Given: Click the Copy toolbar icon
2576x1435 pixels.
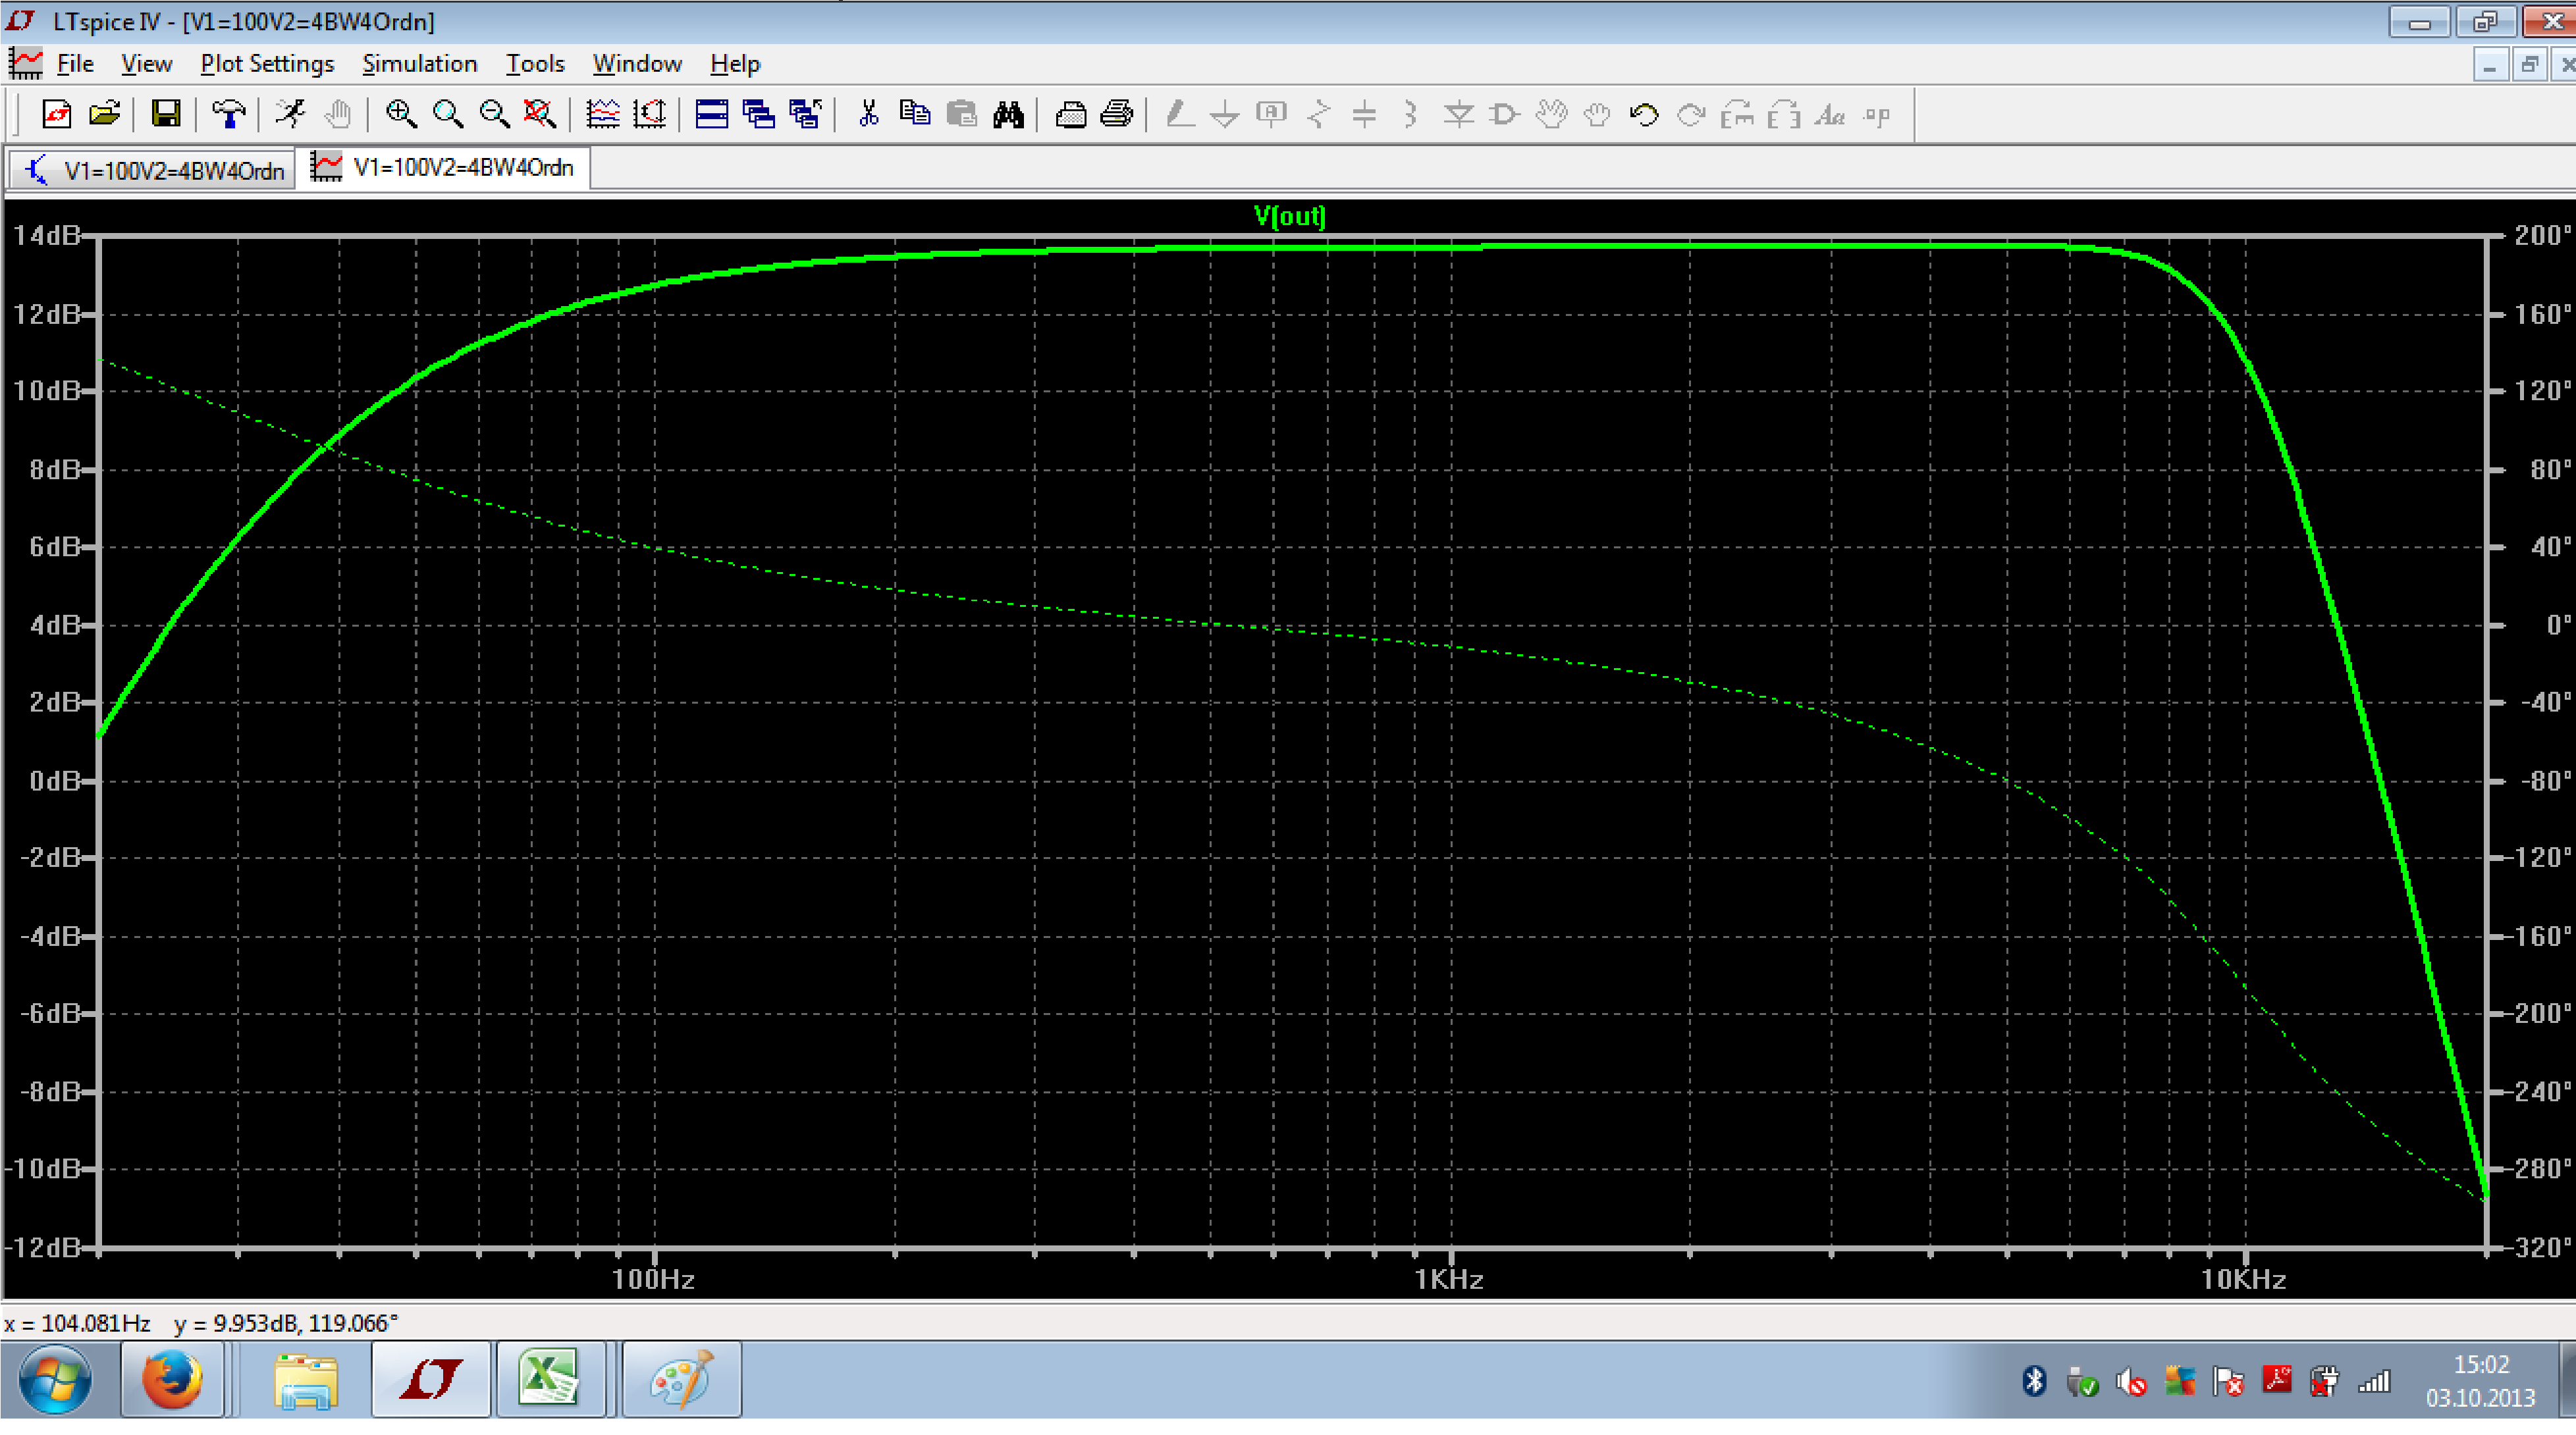Looking at the screenshot, I should tap(915, 114).
